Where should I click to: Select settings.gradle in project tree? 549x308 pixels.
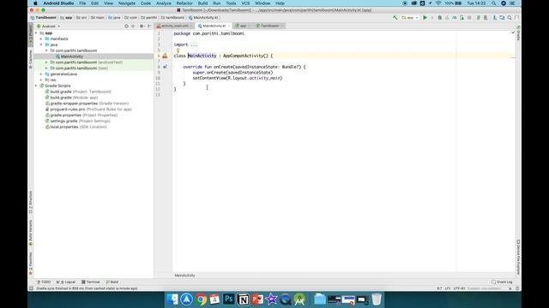pos(78,121)
